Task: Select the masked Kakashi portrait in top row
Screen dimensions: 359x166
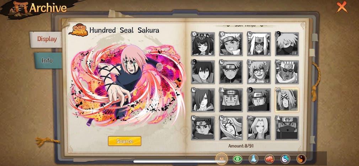Action: tap(287, 44)
